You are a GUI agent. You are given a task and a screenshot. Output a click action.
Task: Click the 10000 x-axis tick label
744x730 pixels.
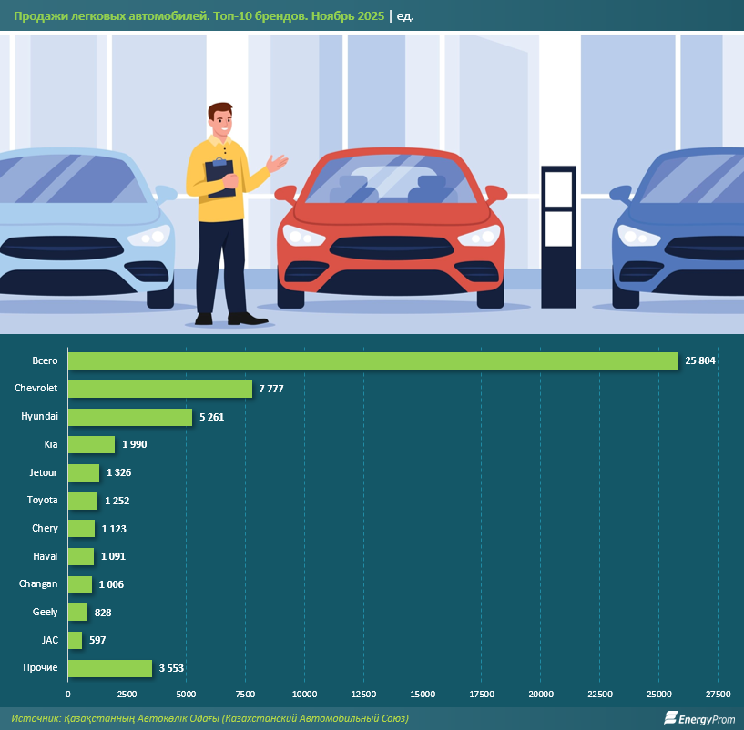point(304,695)
